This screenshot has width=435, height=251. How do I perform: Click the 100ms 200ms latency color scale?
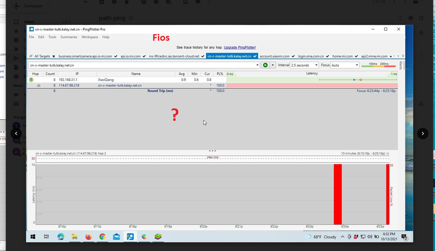378,65
